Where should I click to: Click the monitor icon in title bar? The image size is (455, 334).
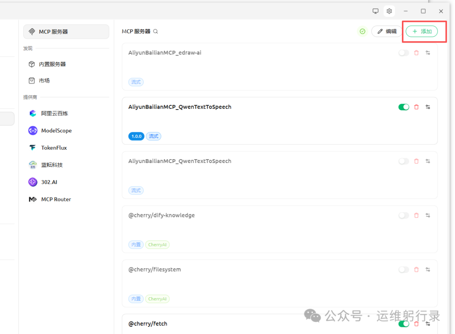tap(375, 11)
